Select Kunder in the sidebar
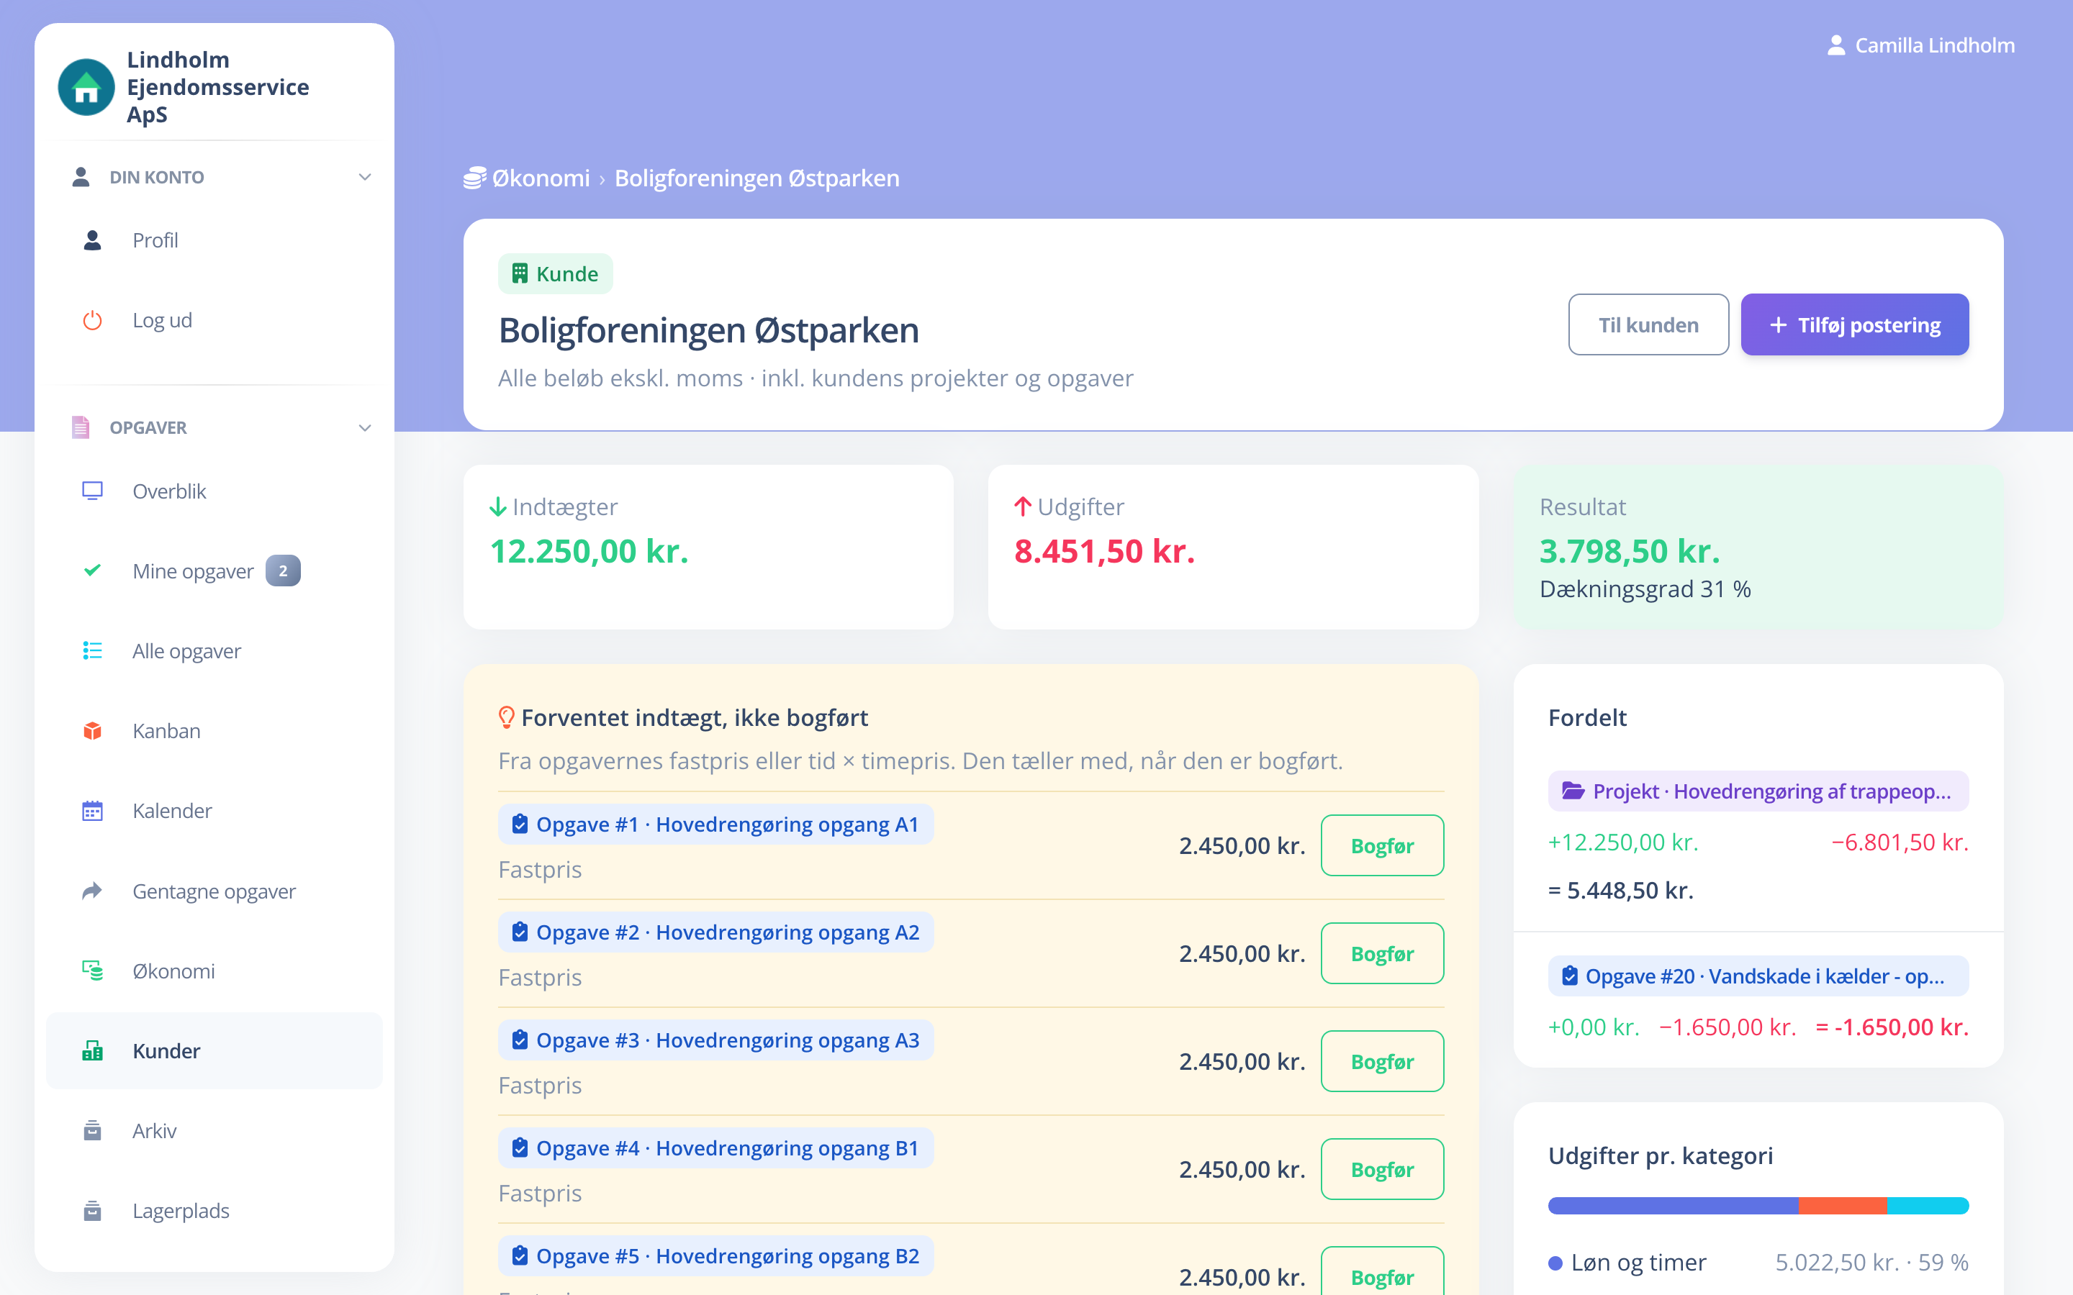Image resolution: width=2073 pixels, height=1295 pixels. pos(214,1051)
